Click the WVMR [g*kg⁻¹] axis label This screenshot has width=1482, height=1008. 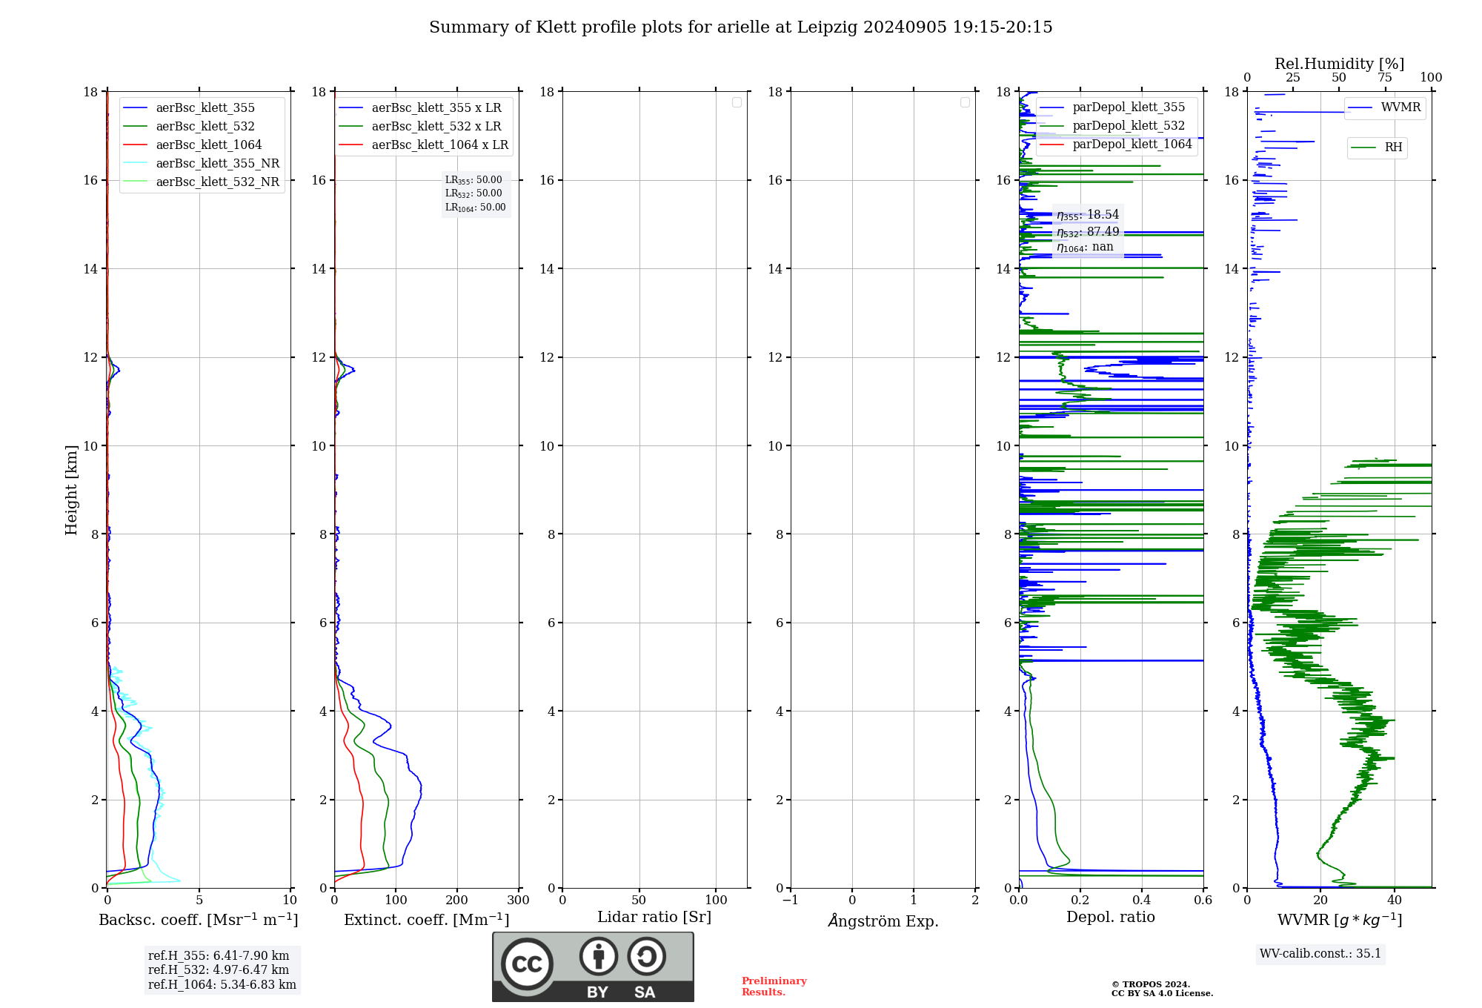point(1340,921)
